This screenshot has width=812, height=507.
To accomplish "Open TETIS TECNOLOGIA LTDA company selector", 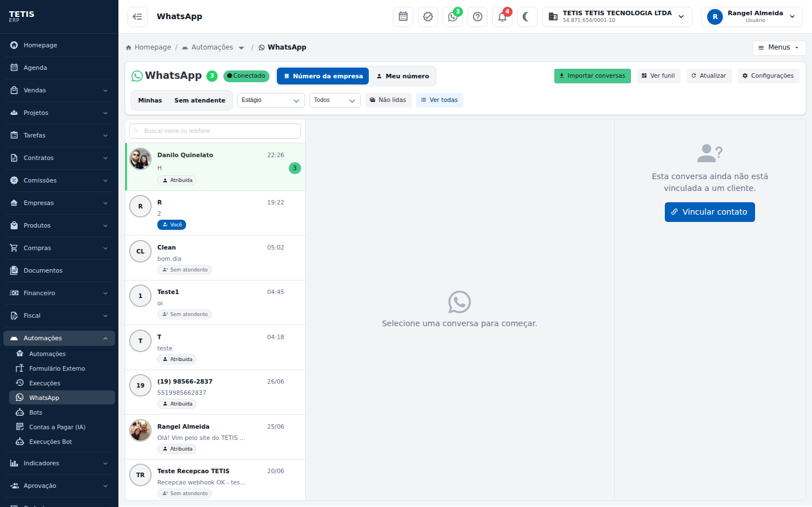I will [617, 17].
